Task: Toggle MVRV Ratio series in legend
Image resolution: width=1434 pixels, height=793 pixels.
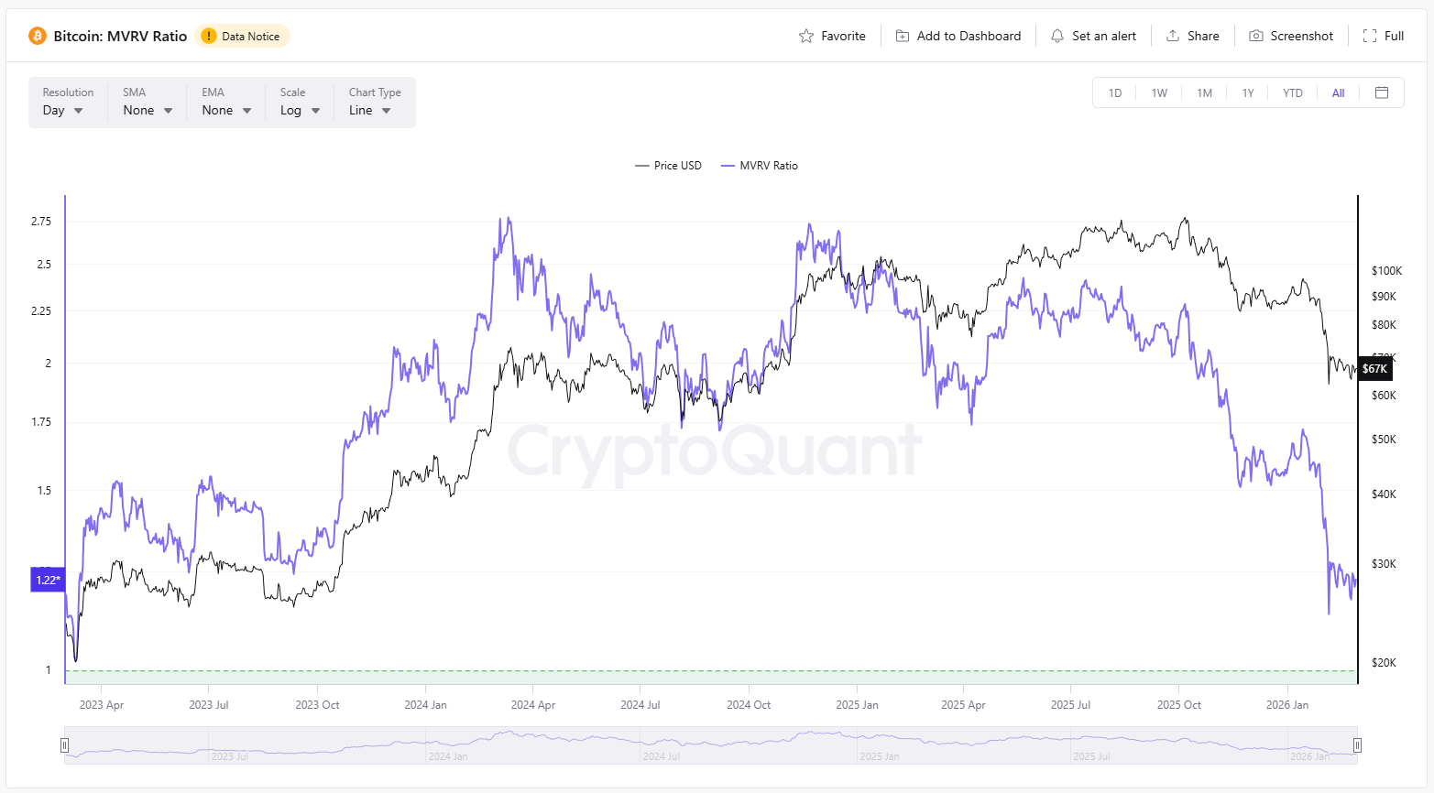Action: (760, 166)
